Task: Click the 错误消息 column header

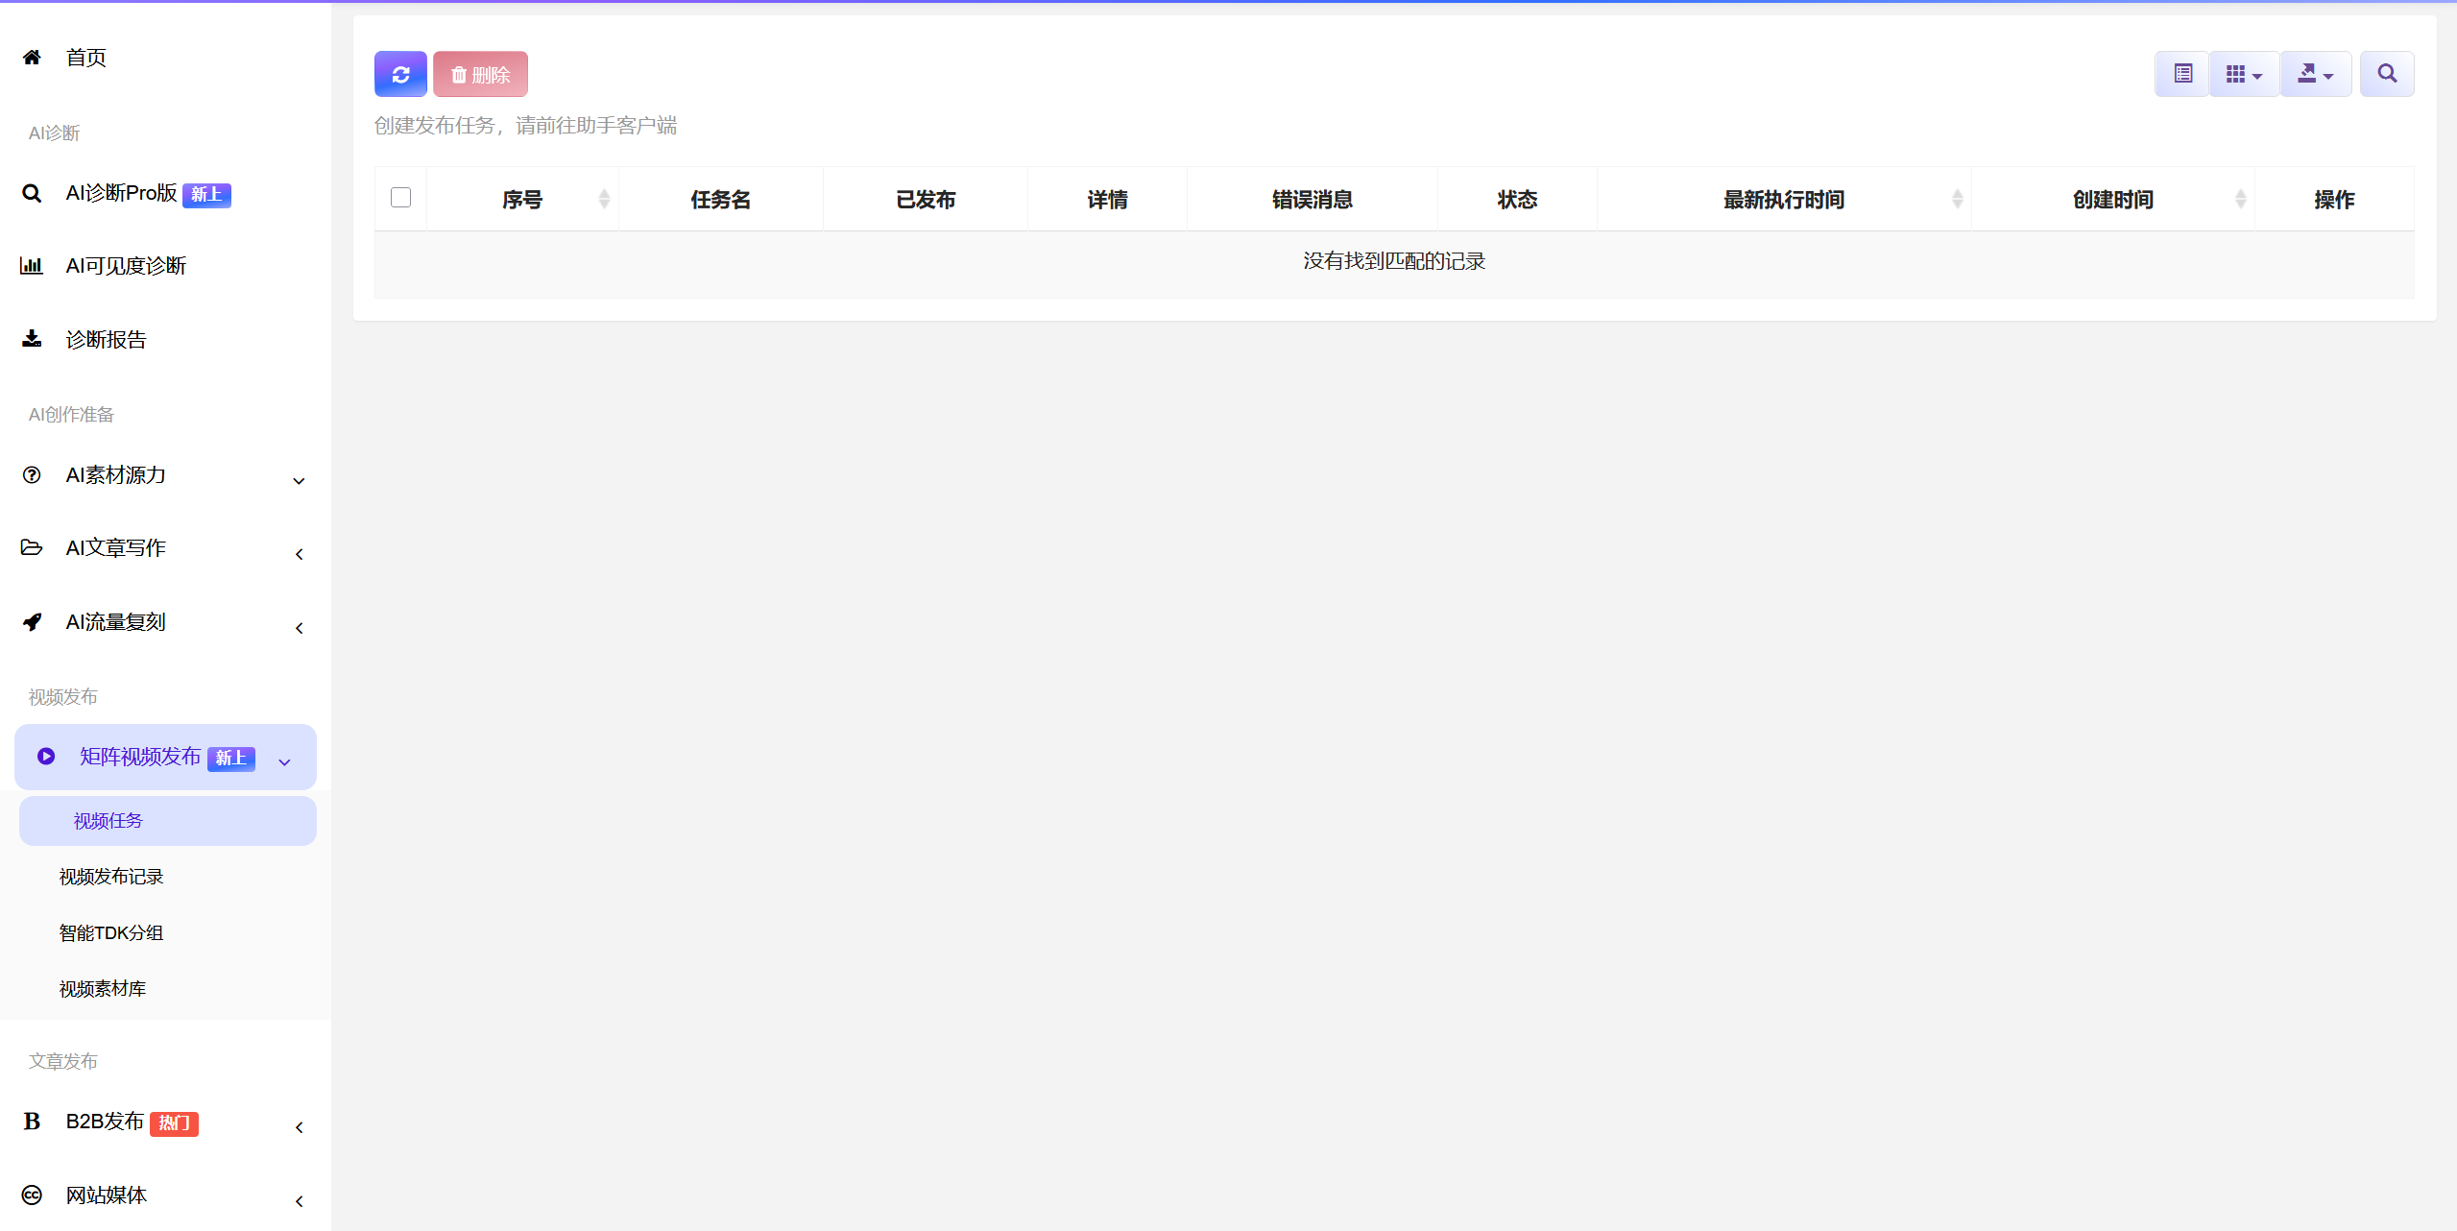Action: pyautogui.click(x=1313, y=199)
